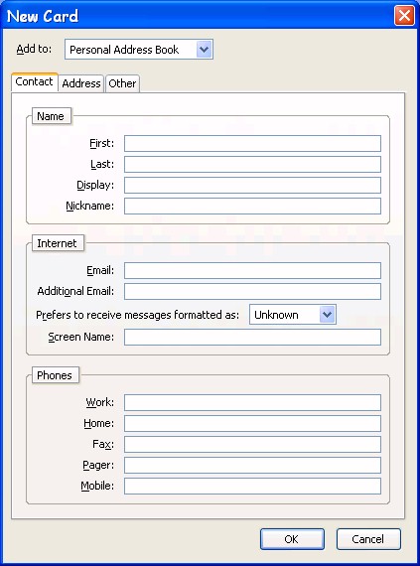The width and height of the screenshot is (420, 566).
Task: Switch to the Address tab
Action: point(81,83)
